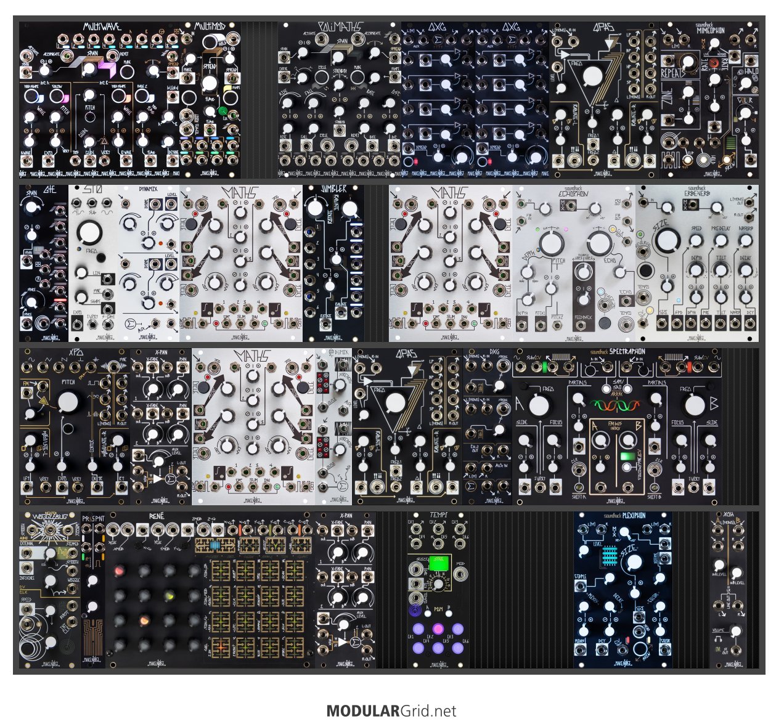Screen dimensions: 784x724
Task: Click the XPO large PITCH knob
Action: click(x=68, y=403)
